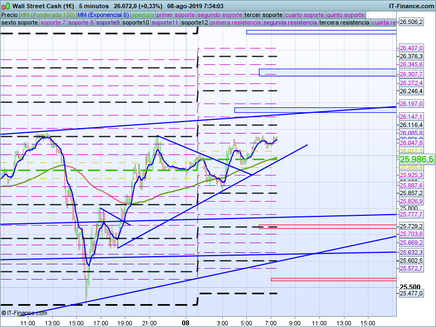Screen dimensions: 436x327
Task: Click the tercer soporte legend item
Action: [x=263, y=15]
